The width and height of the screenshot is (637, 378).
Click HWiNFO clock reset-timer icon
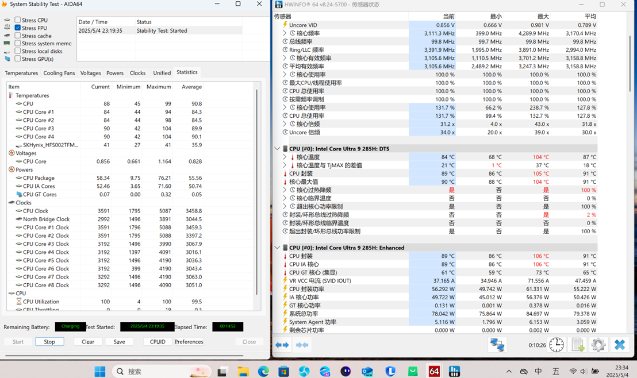click(x=557, y=345)
